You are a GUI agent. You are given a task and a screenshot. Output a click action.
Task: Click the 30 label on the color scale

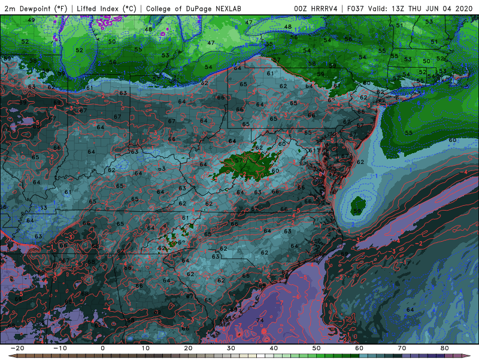(231, 348)
